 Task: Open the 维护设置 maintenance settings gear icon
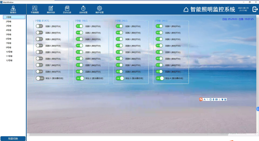(99, 9)
